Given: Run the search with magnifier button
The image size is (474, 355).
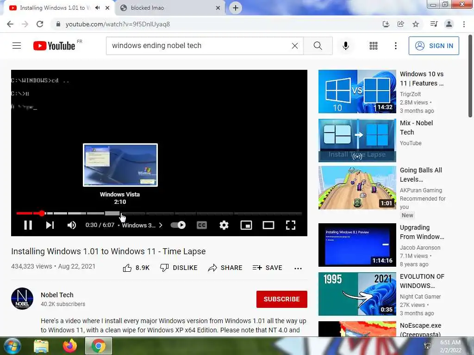Looking at the screenshot, I should [318, 46].
